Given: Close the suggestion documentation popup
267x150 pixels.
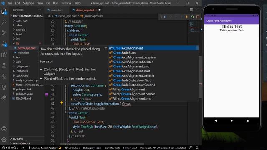Looking at the screenshot, I should [106, 48].
